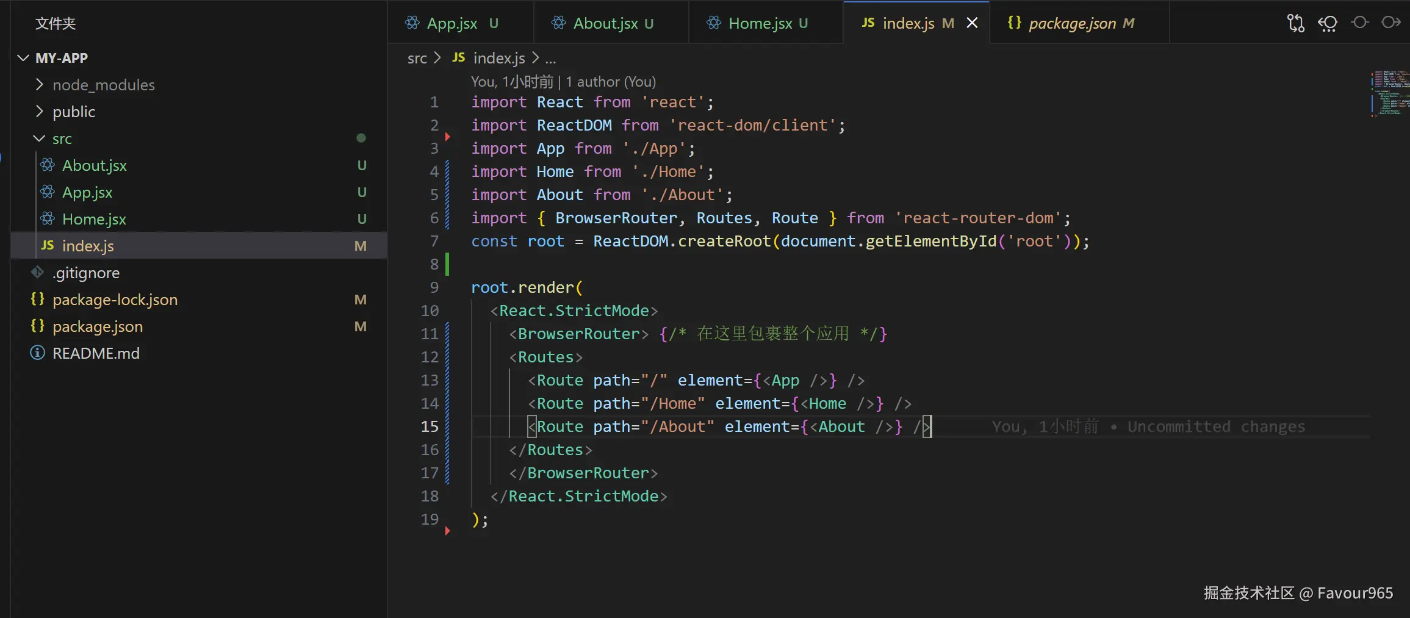The height and width of the screenshot is (618, 1410).
Task: Click the red deleted-lines gutter marker below line 2
Action: pyautogui.click(x=448, y=137)
